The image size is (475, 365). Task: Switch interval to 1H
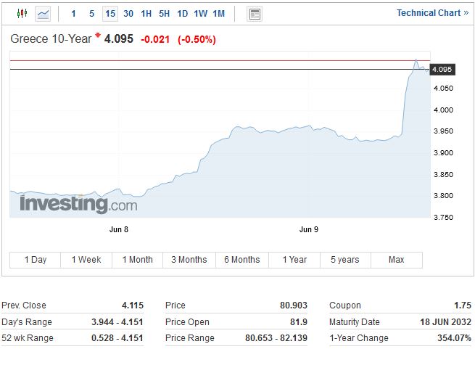146,14
